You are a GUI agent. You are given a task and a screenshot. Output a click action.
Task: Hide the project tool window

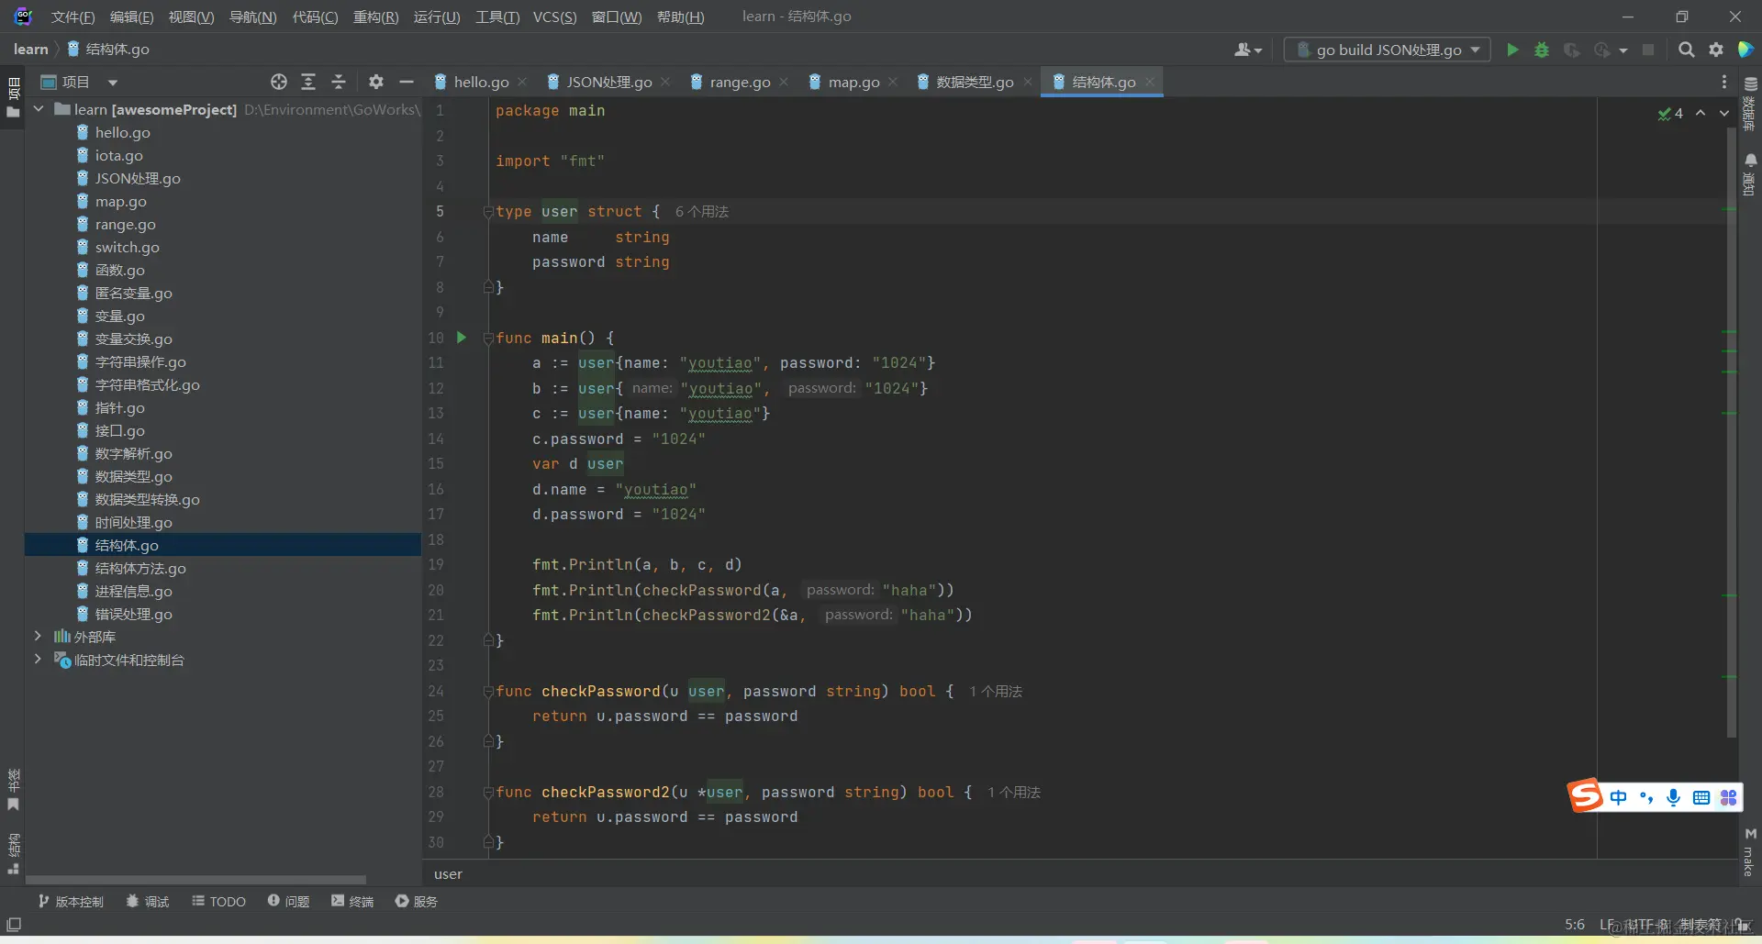pos(407,82)
